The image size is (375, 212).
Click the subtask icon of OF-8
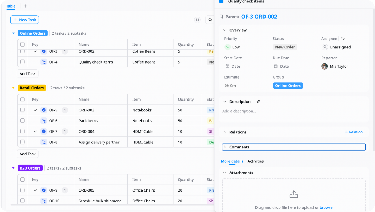(x=44, y=142)
